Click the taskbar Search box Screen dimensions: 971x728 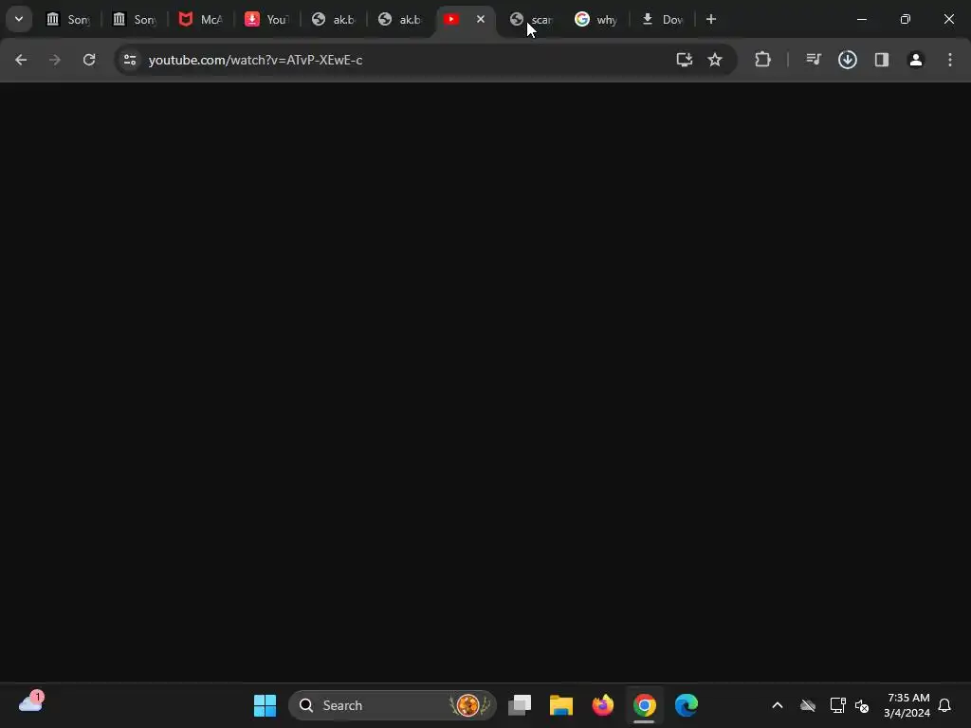(x=393, y=705)
